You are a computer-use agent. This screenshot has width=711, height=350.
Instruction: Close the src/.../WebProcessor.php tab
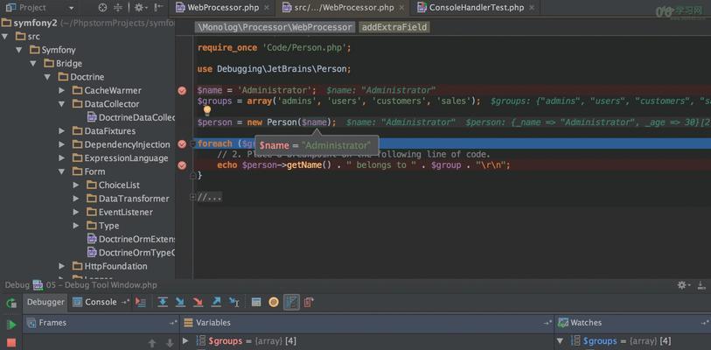tap(401, 8)
